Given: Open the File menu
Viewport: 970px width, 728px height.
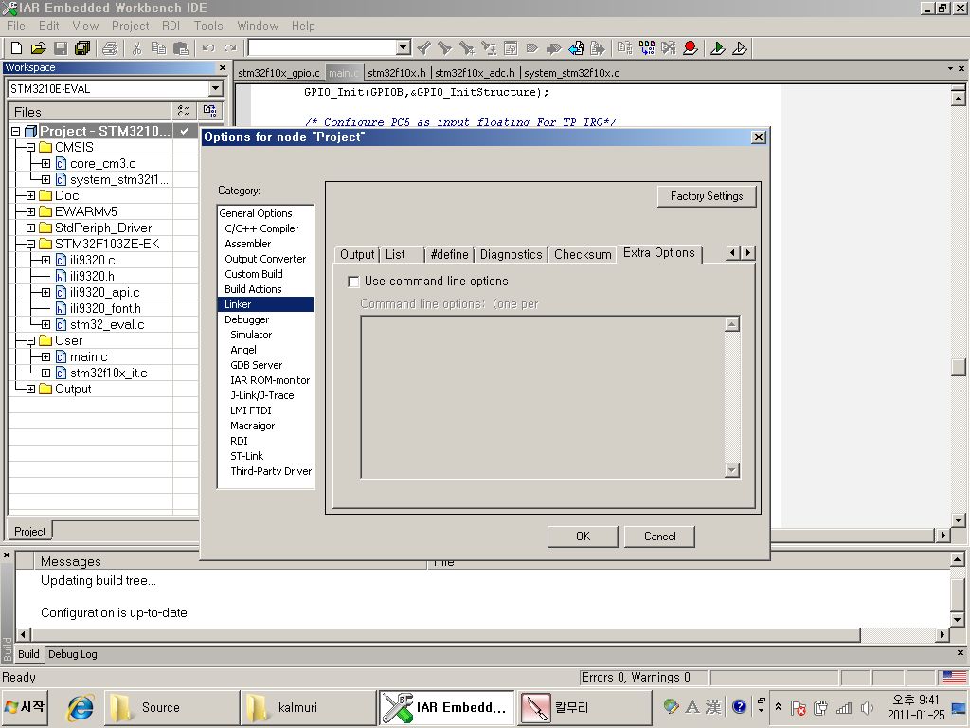Looking at the screenshot, I should pos(15,26).
